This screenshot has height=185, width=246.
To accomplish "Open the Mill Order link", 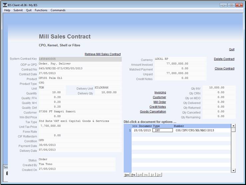I will (x=159, y=102).
